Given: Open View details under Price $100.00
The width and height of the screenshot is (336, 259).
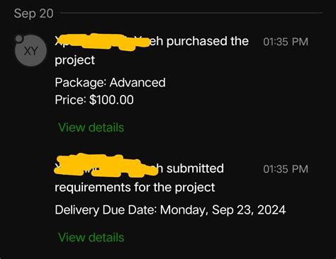Looking at the screenshot, I should [x=91, y=127].
